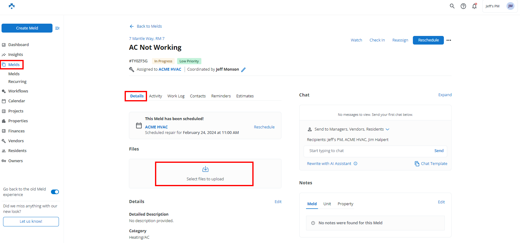Collapse the sidebar menu icon
Image resolution: width=520 pixels, height=243 pixels.
(57, 28)
